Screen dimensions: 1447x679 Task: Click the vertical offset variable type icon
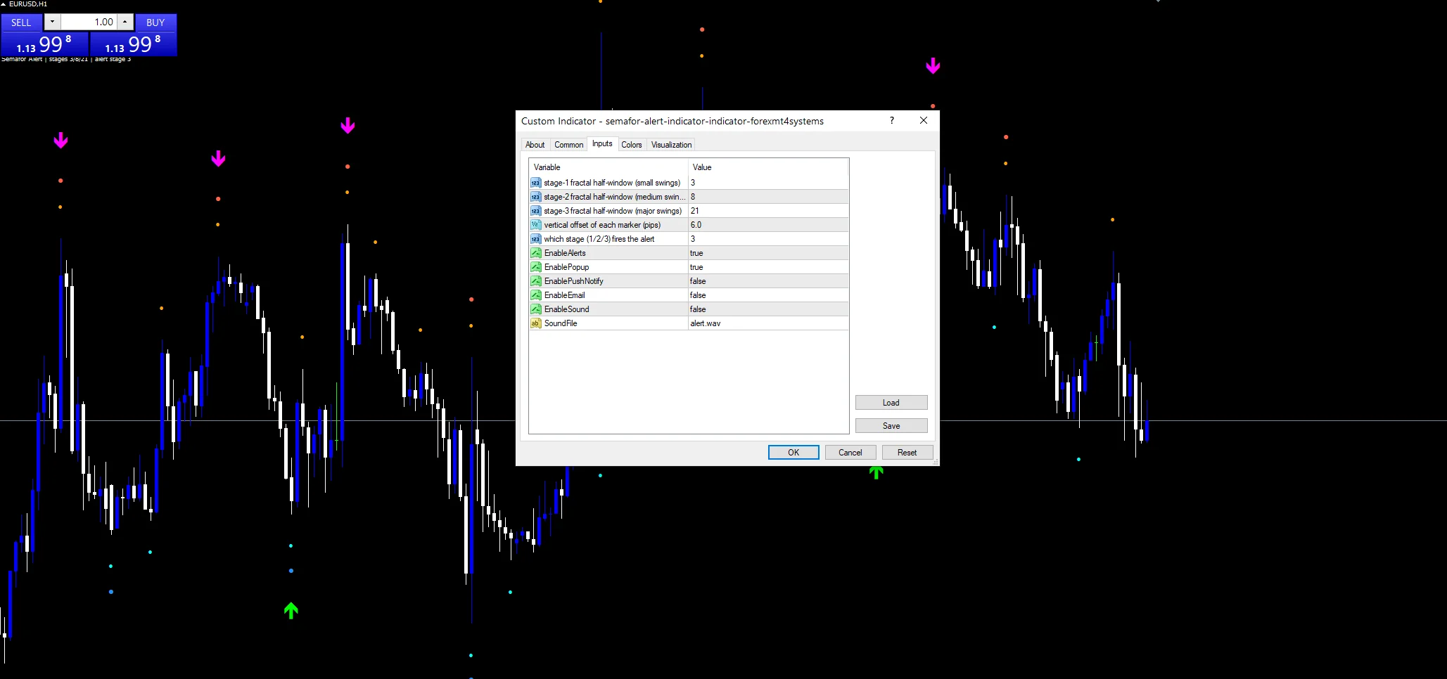pyautogui.click(x=536, y=225)
